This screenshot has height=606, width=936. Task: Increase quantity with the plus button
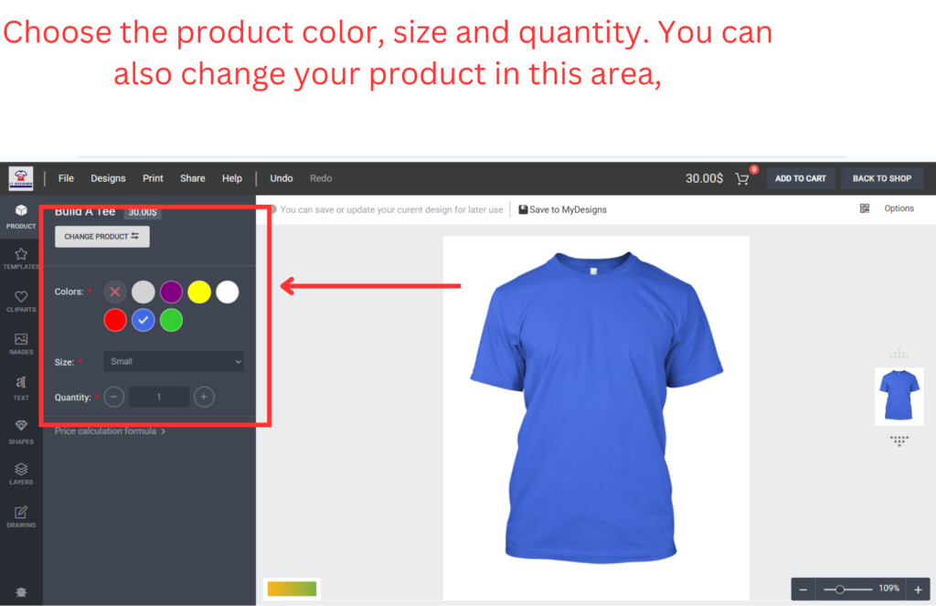pos(204,397)
